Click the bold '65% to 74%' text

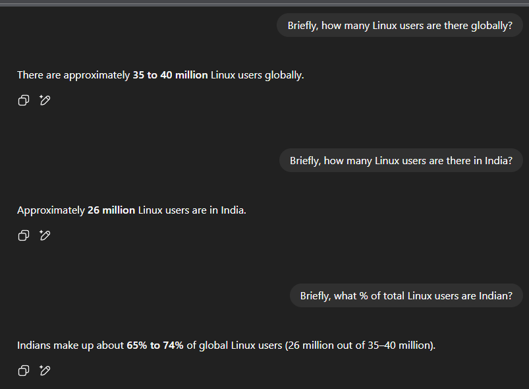coord(155,345)
